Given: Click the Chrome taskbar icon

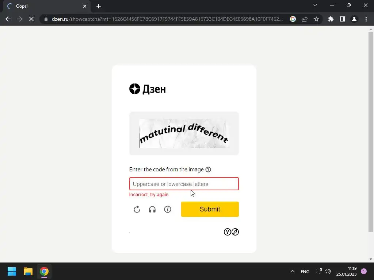Looking at the screenshot, I should (44, 271).
